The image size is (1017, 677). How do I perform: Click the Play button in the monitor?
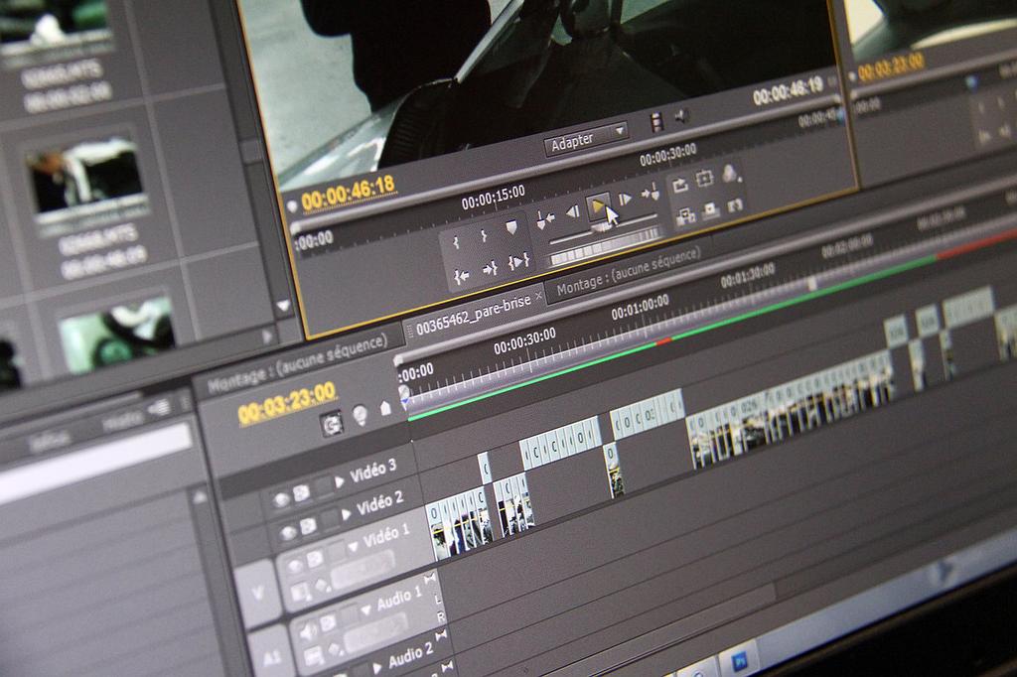[598, 206]
